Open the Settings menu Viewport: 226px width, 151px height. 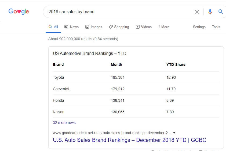click(199, 27)
